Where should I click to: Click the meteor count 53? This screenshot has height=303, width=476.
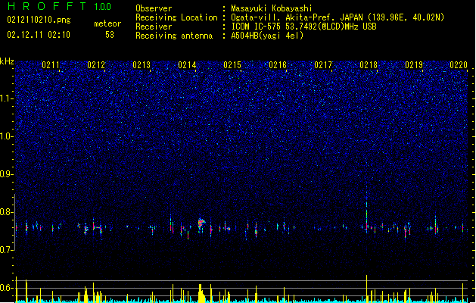[x=110, y=35]
